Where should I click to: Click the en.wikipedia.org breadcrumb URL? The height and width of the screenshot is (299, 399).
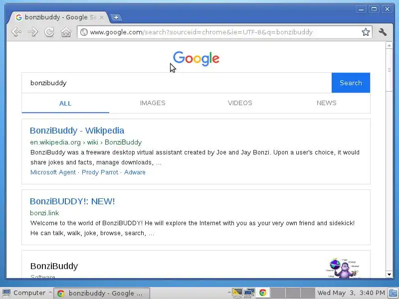click(x=86, y=142)
